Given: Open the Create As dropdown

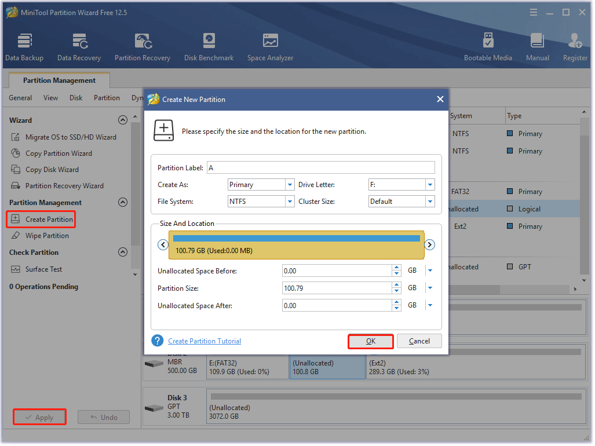Looking at the screenshot, I should coord(290,185).
